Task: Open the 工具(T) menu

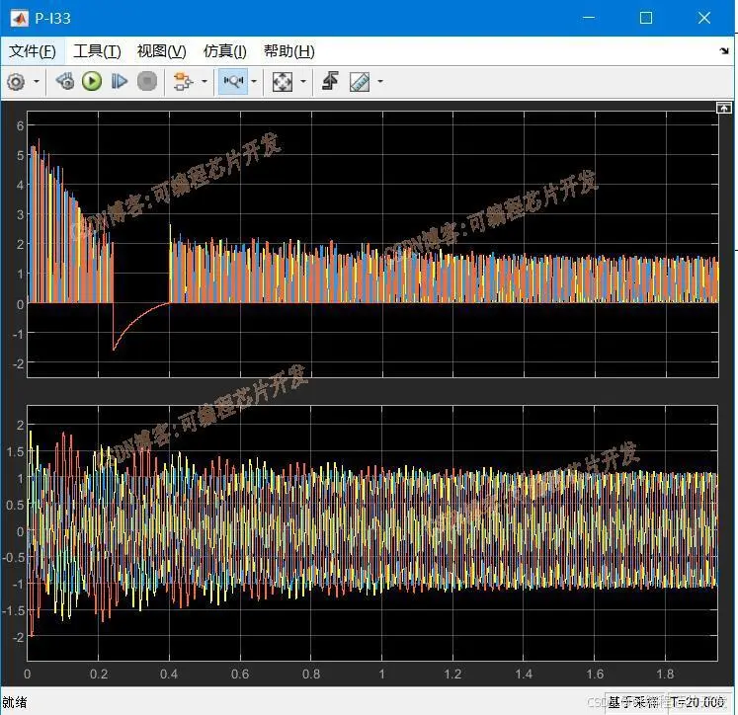Action: point(97,51)
